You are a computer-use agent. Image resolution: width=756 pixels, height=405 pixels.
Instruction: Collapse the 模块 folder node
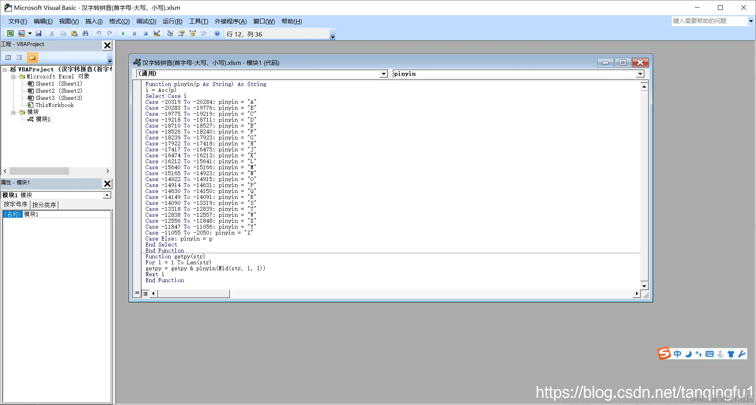[13, 113]
